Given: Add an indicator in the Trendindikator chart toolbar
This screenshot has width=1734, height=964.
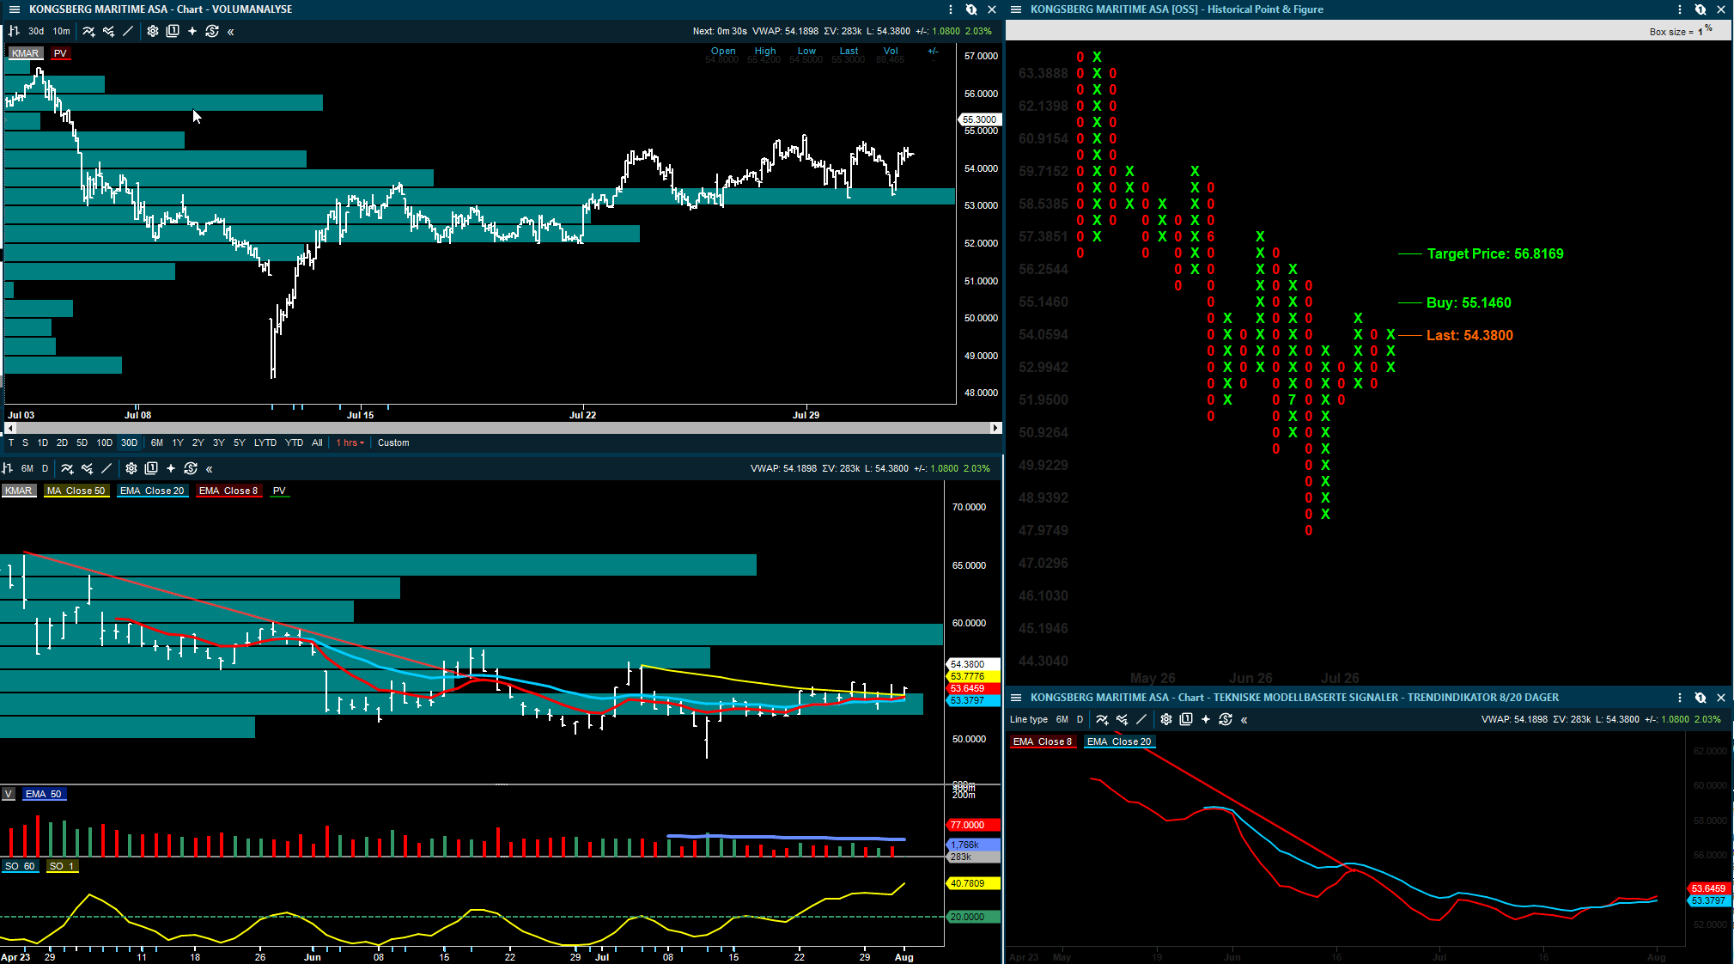Looking at the screenshot, I should [1102, 719].
